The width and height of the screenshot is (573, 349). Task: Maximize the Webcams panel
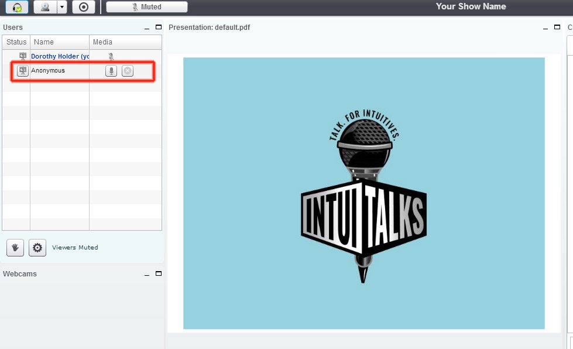coord(159,273)
